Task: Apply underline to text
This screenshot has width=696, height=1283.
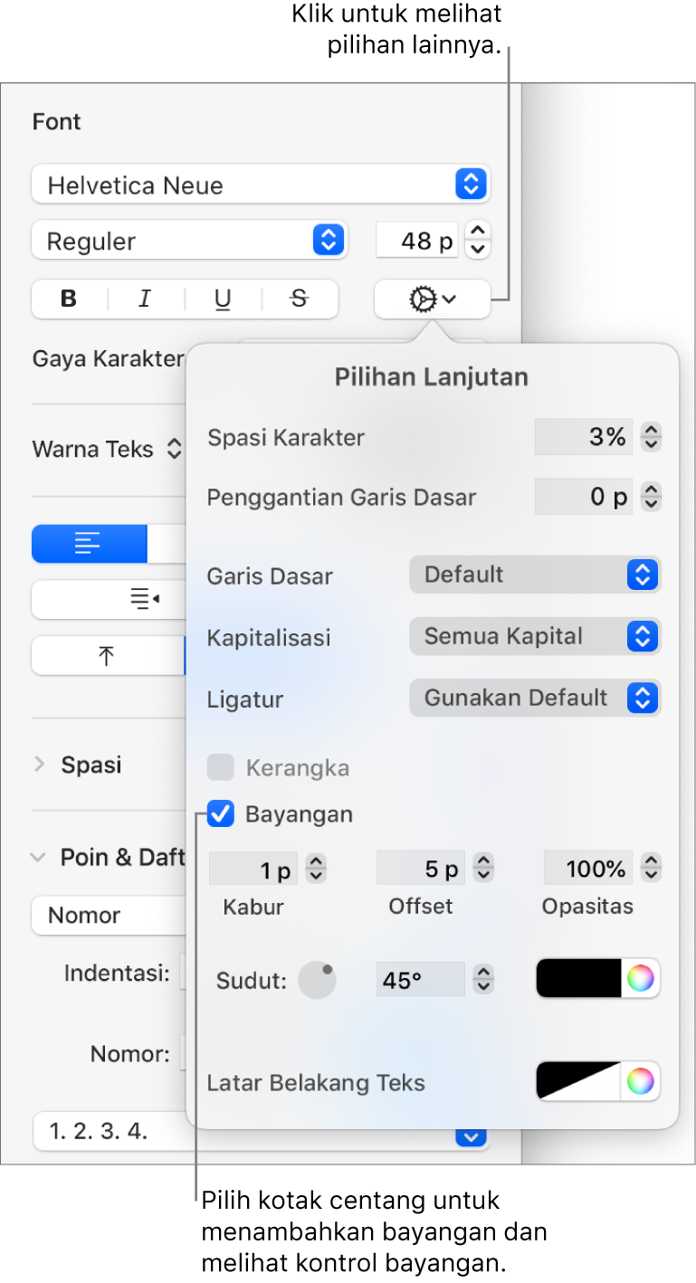Action: 223,299
